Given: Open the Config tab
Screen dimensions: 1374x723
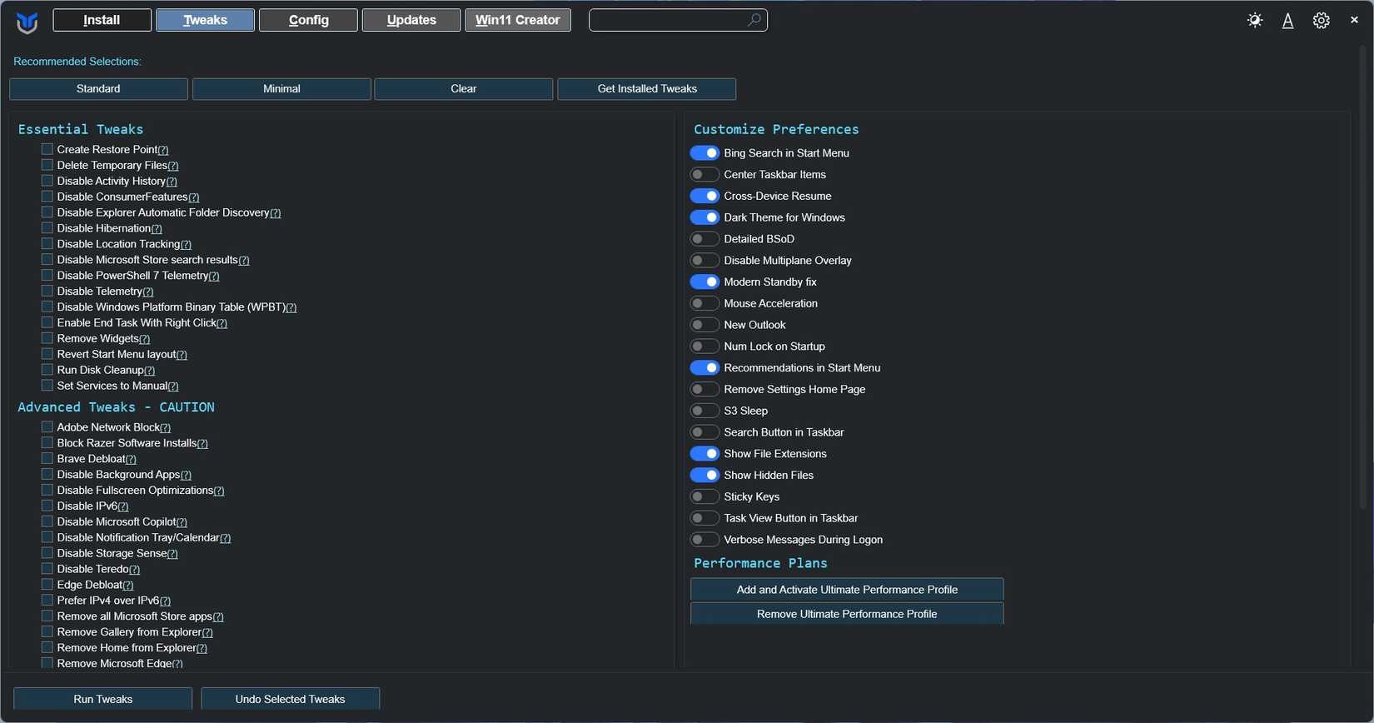Looking at the screenshot, I should (x=308, y=20).
